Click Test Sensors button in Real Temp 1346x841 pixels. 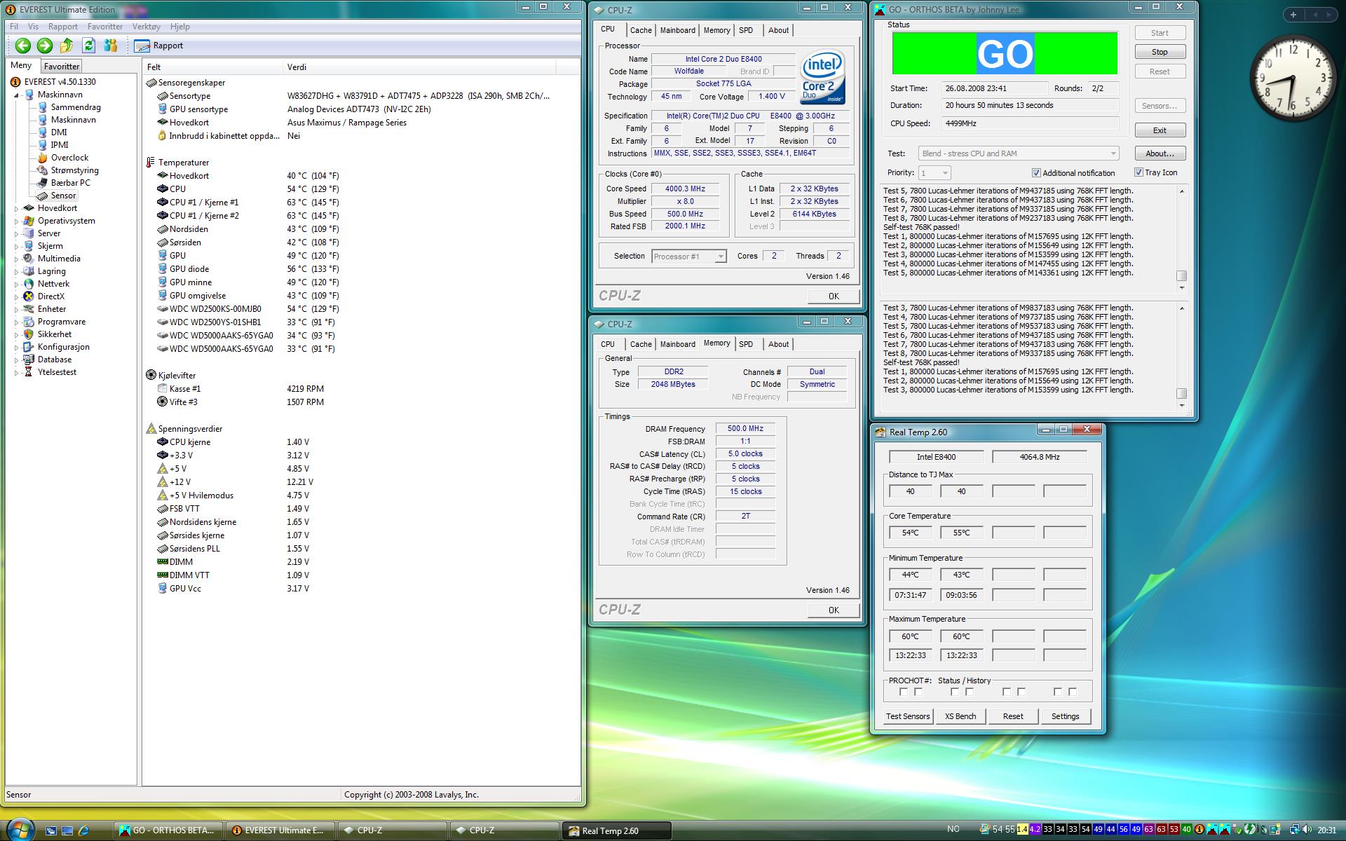(x=908, y=716)
